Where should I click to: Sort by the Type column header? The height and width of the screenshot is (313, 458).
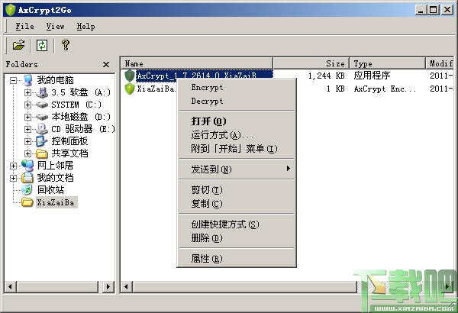click(x=388, y=63)
